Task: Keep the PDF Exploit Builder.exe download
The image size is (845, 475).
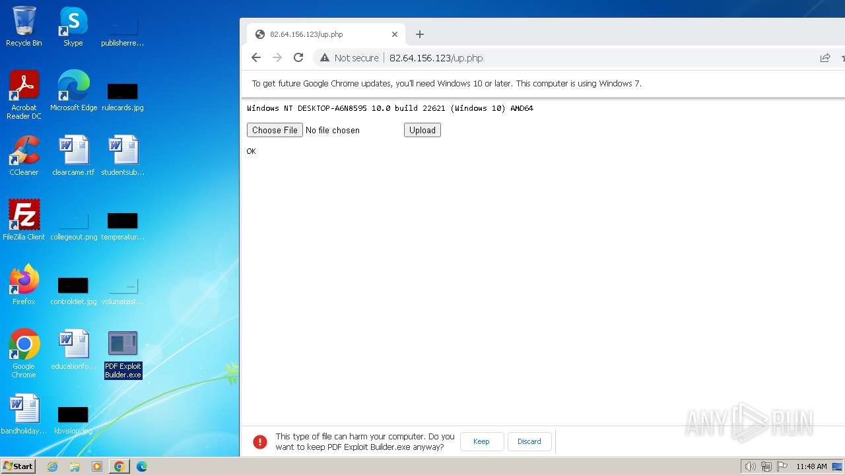Action: click(482, 441)
